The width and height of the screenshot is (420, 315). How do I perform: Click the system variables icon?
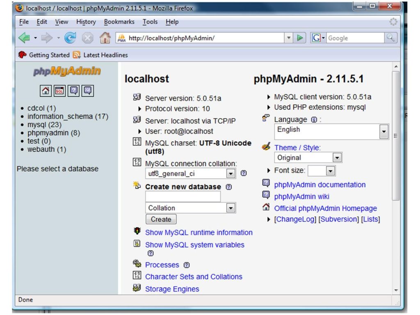click(137, 244)
